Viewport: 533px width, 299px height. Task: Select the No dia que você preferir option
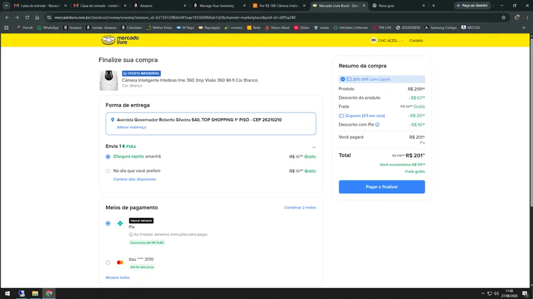108,171
